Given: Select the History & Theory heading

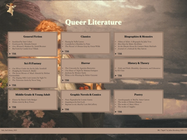Looking at the screenshot, I should (139, 63).
